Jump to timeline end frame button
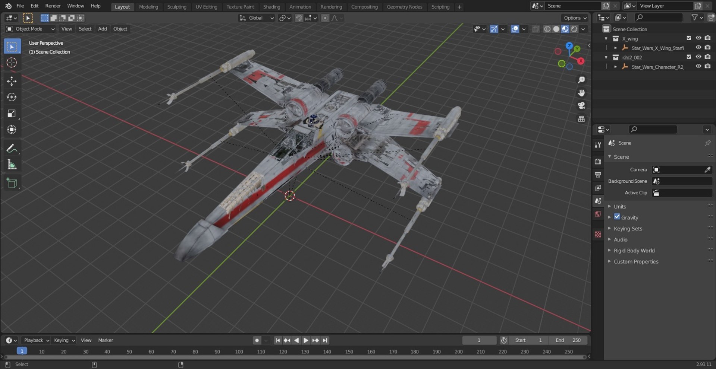The width and height of the screenshot is (716, 369). pyautogui.click(x=325, y=340)
